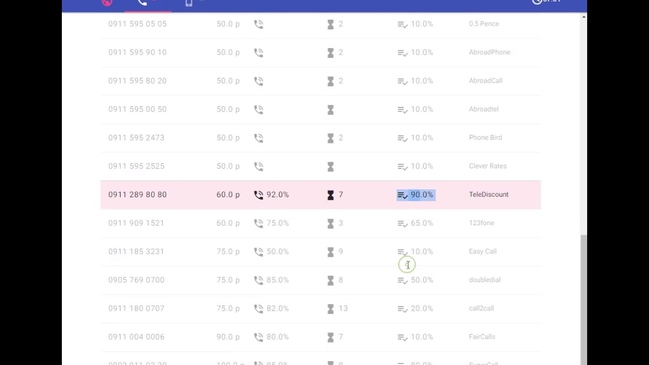This screenshot has width=649, height=365.
Task: Switch to the landline phone tab
Action: pyautogui.click(x=142, y=3)
